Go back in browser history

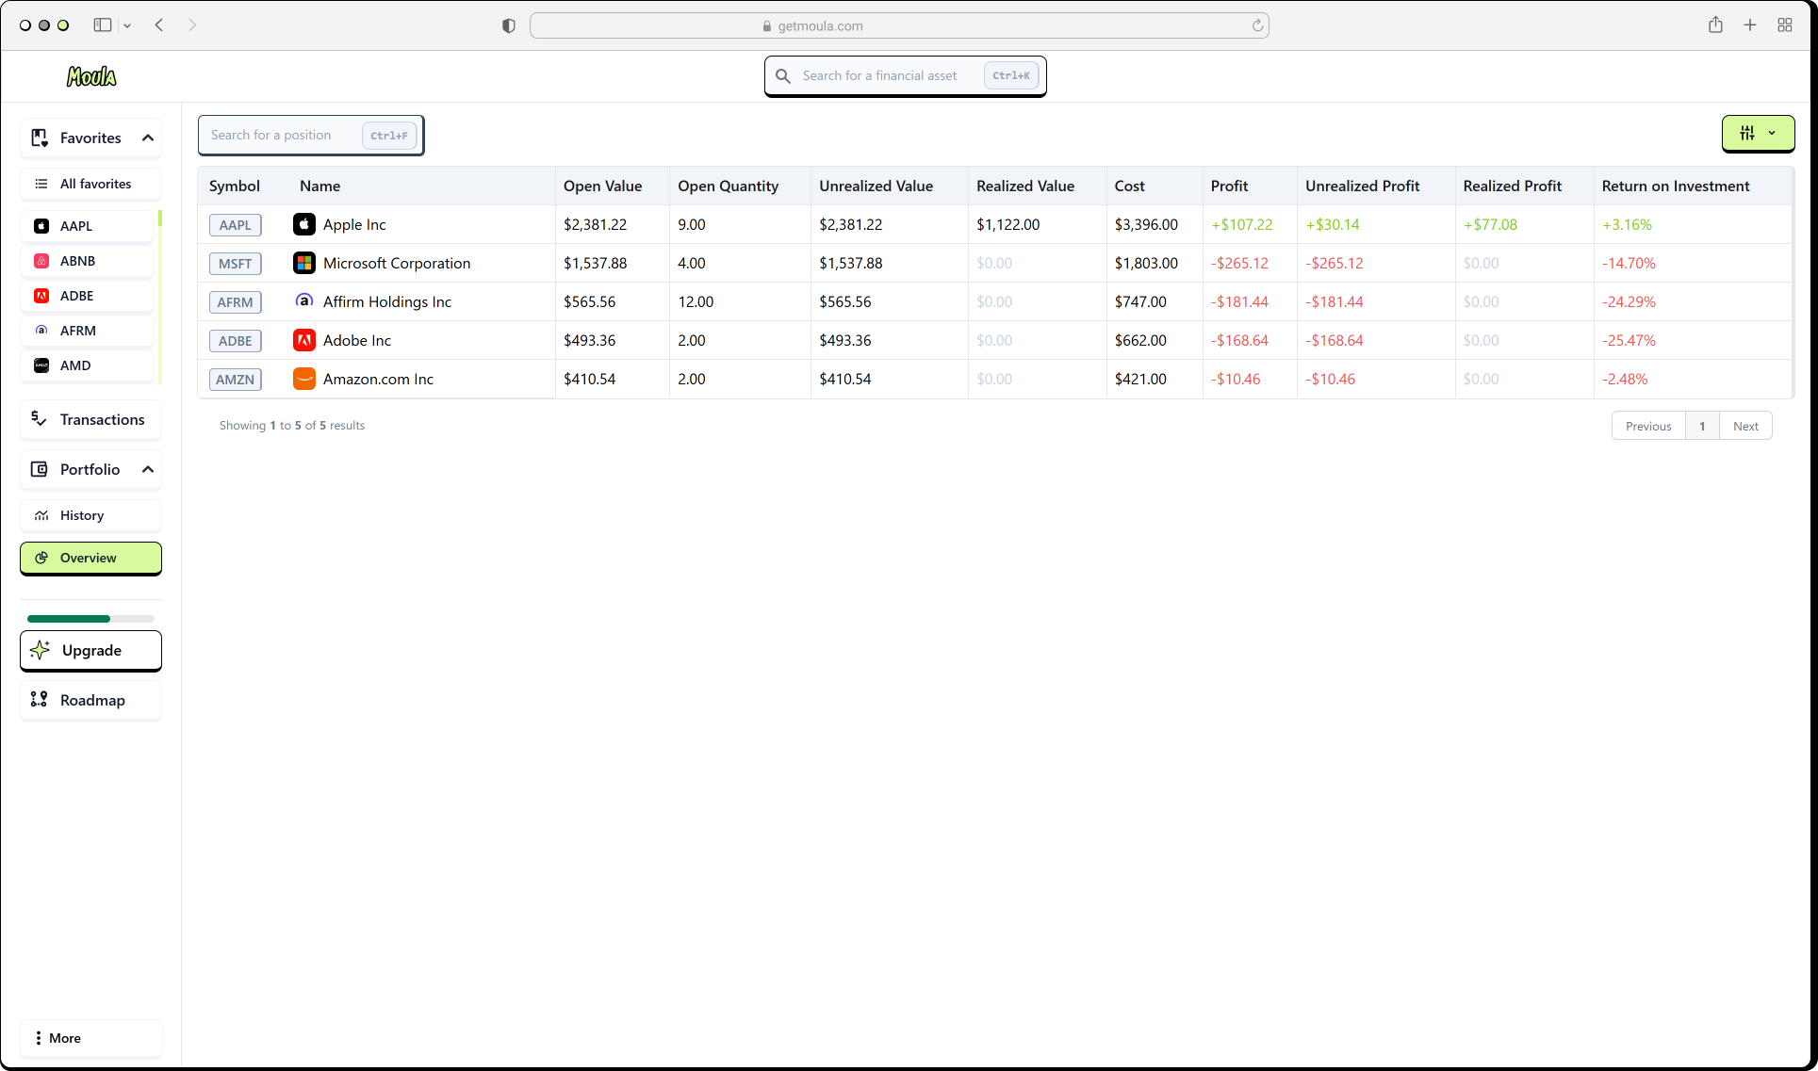tap(159, 25)
